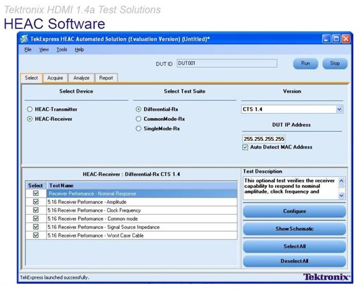Close the TekExpress window with X
Image resolution: width=360 pixels, height=289 pixels.
point(346,39)
